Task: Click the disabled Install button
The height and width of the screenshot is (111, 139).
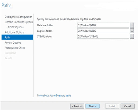Action: pos(112,106)
